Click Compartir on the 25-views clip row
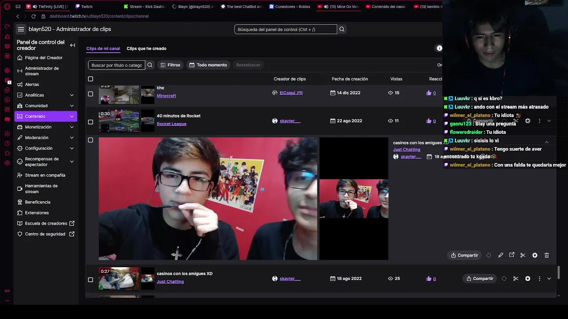 coord(480,279)
